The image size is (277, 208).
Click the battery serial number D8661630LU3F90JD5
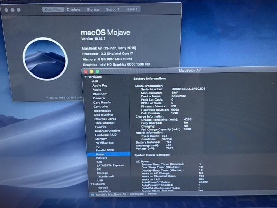(x=188, y=89)
